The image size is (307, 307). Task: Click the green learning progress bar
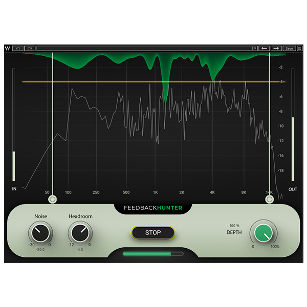[153, 254]
